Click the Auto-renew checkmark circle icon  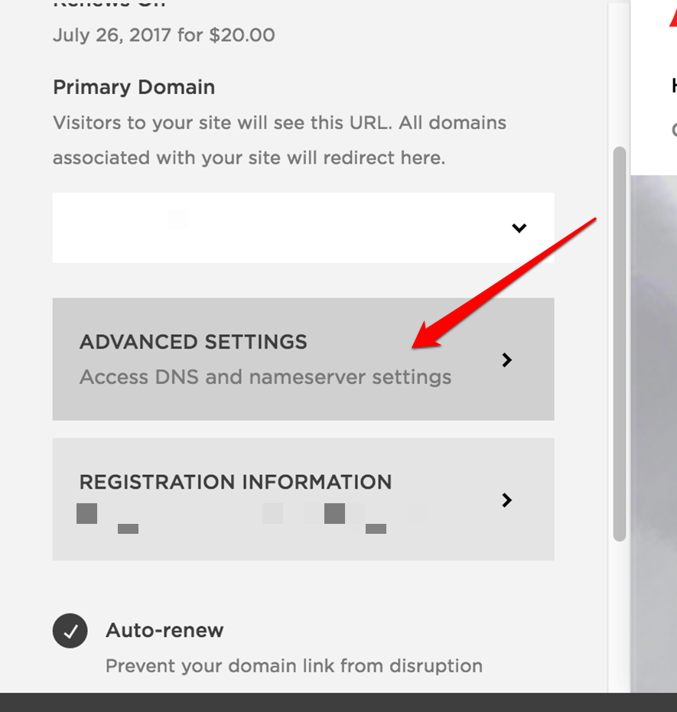click(70, 631)
